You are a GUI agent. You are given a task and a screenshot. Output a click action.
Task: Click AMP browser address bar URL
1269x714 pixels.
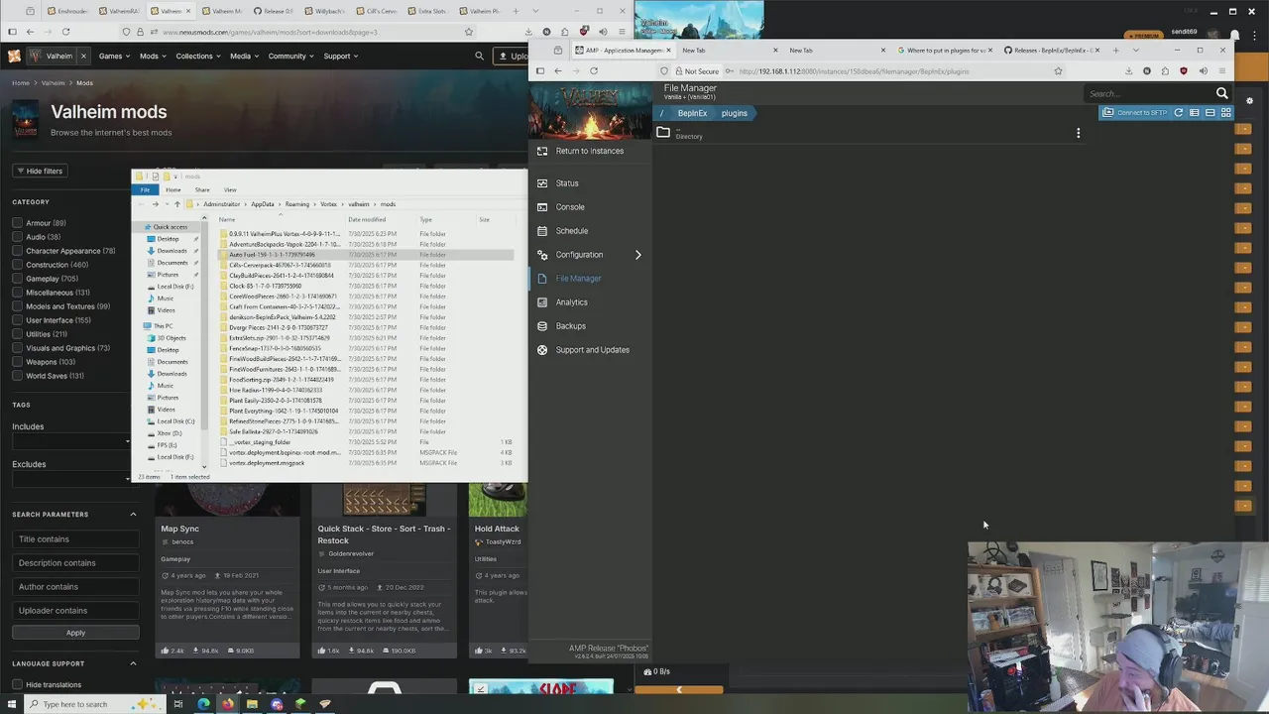[853, 71]
